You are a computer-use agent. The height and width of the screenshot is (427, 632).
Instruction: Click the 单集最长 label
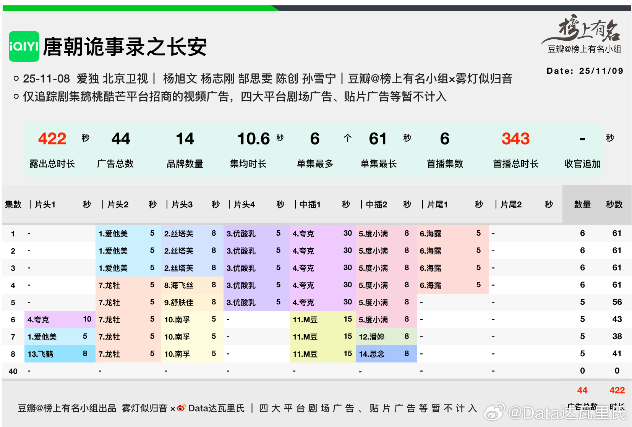click(x=379, y=164)
